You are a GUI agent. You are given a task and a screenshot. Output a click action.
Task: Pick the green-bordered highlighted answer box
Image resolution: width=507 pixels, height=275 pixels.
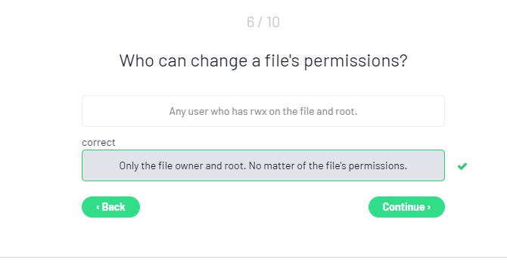point(263,165)
